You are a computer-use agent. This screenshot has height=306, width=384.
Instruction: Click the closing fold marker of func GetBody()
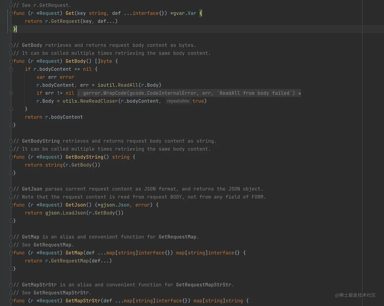click(x=11, y=125)
